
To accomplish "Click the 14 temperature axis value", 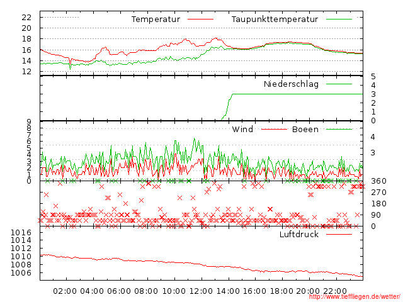I will click(26, 60).
